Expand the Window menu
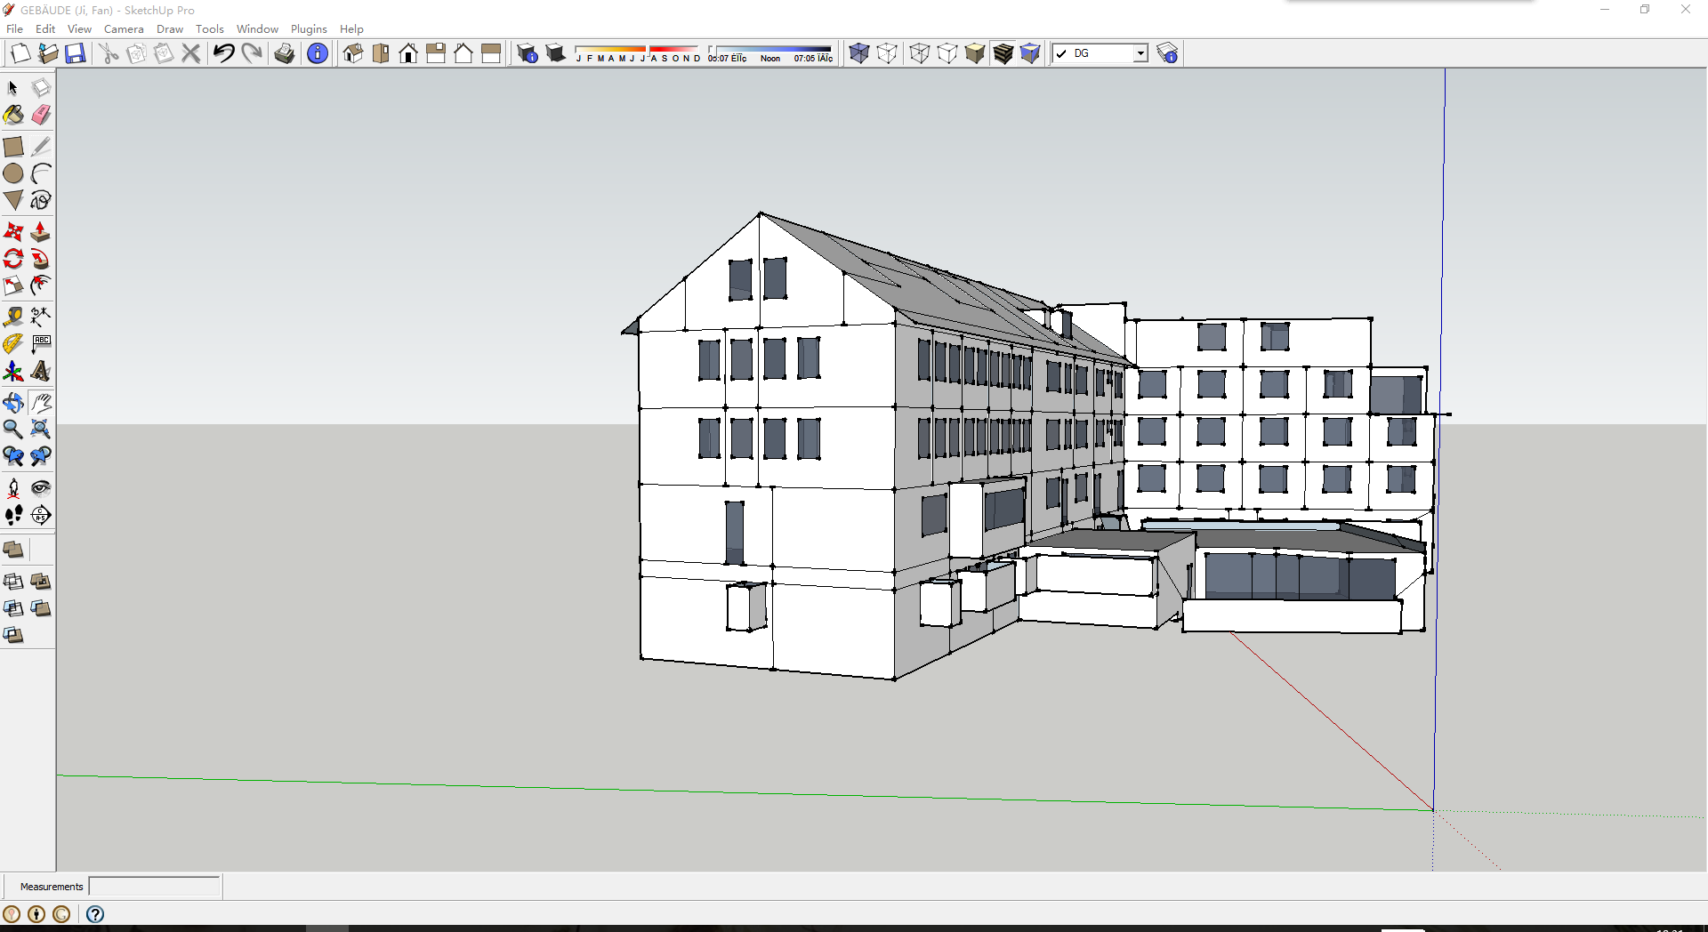 click(x=257, y=29)
